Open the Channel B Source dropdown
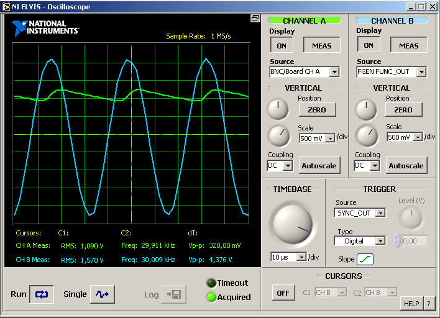440x318 pixels. coord(421,72)
